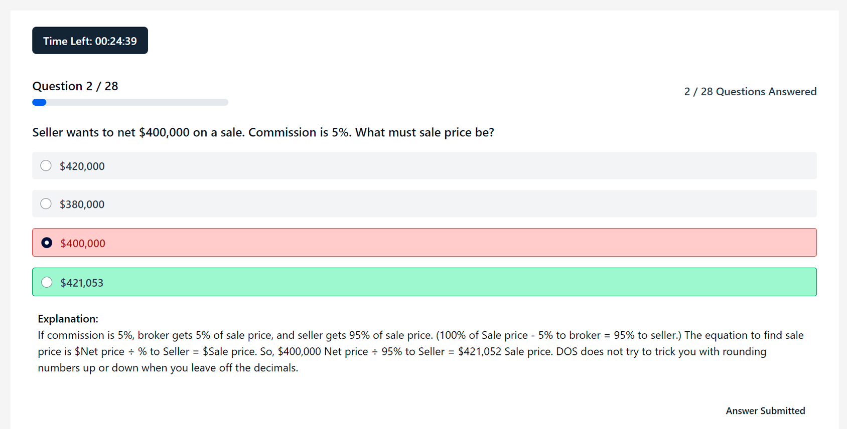Viewport: 847px width, 429px height.
Task: Click the "$380,000" answer label text
Action: point(82,204)
